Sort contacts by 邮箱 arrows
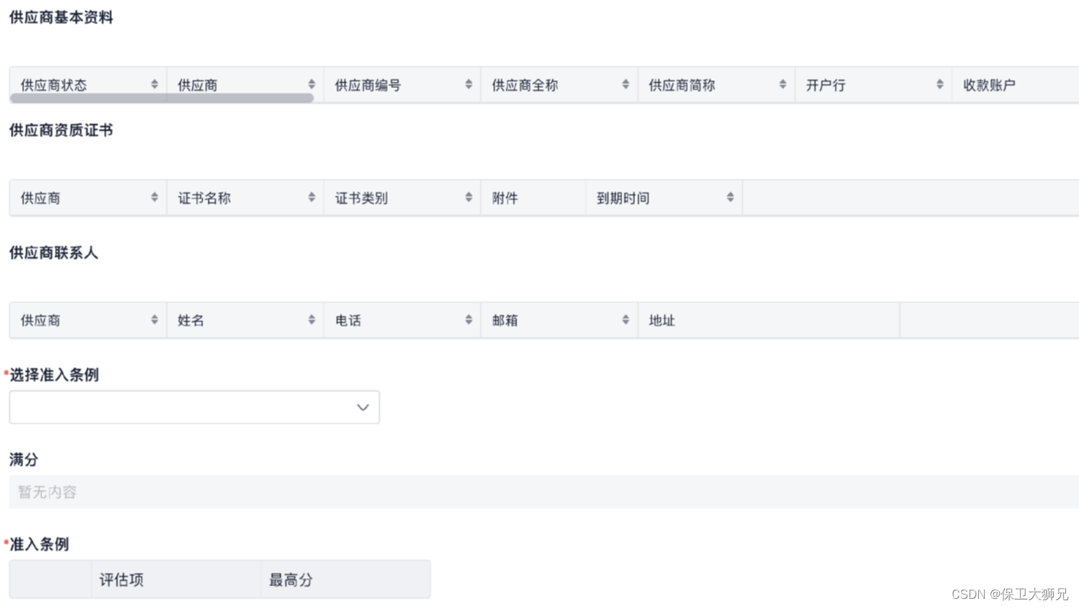 tap(625, 320)
